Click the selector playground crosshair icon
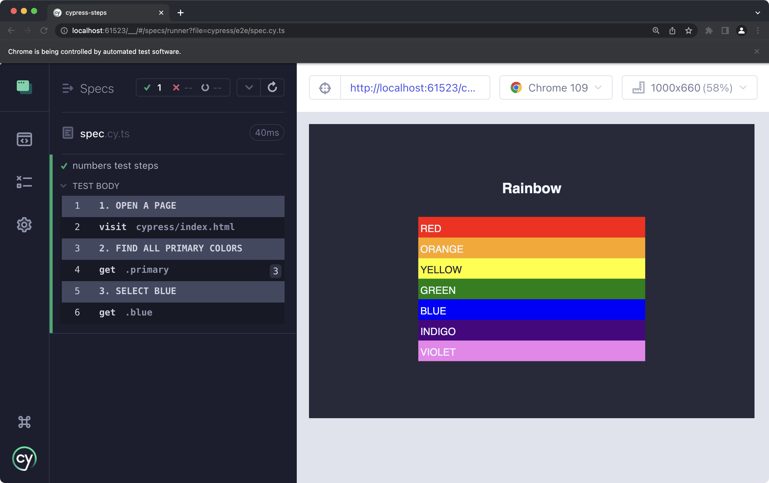This screenshot has width=769, height=483. [x=325, y=88]
